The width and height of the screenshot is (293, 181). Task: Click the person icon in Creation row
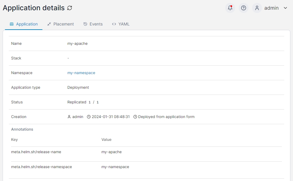click(69, 117)
